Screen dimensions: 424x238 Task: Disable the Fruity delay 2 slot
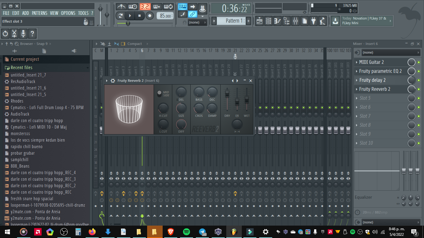click(x=419, y=80)
